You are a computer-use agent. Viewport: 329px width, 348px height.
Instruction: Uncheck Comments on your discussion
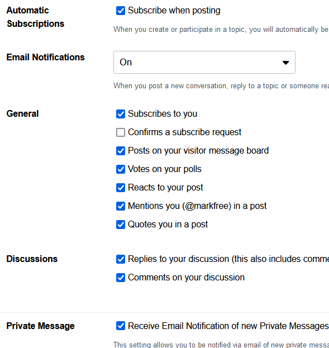point(121,278)
